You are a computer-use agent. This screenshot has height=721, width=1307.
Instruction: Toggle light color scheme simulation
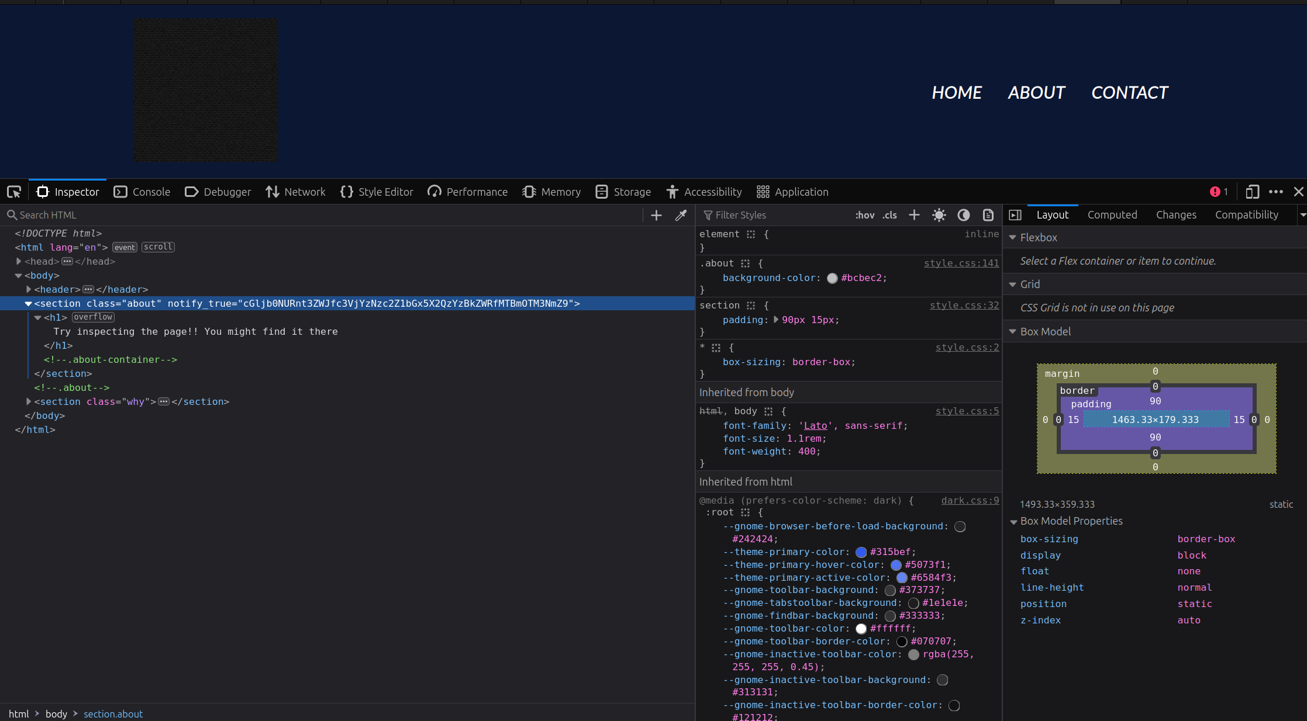coord(939,215)
